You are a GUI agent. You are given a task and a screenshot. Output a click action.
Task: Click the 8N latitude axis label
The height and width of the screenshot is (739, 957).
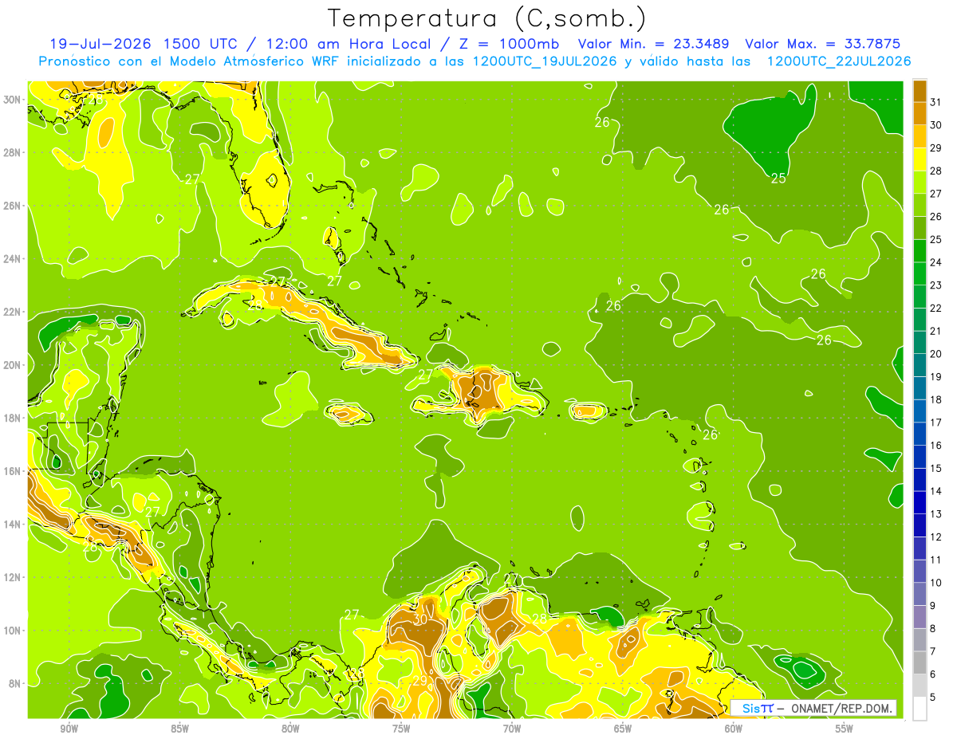coord(14,683)
